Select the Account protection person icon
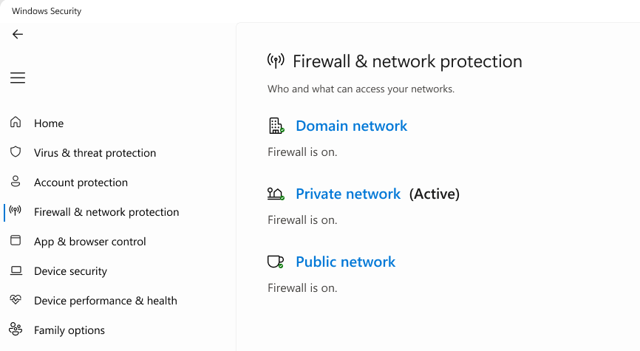 click(16, 182)
